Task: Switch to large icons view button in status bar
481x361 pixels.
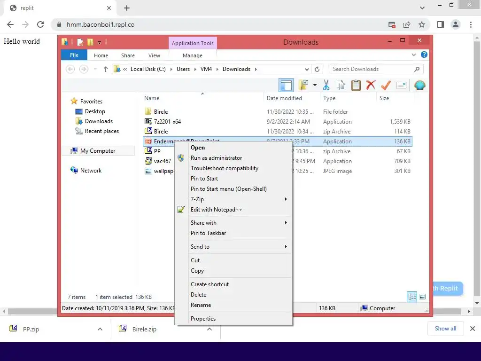Action: coord(422,297)
